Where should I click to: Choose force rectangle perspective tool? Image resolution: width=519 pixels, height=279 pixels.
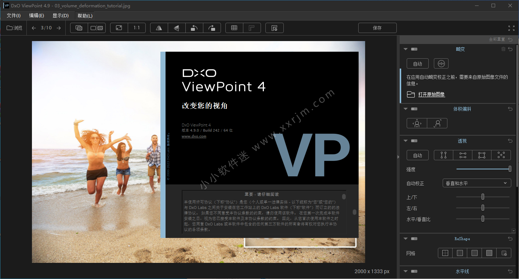[x=482, y=155]
